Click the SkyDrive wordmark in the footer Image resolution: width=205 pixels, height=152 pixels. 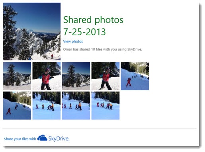click(x=59, y=138)
